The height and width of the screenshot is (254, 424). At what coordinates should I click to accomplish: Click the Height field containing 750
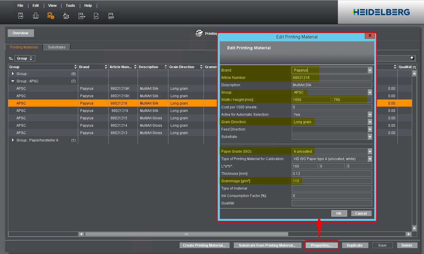pyautogui.click(x=352, y=100)
